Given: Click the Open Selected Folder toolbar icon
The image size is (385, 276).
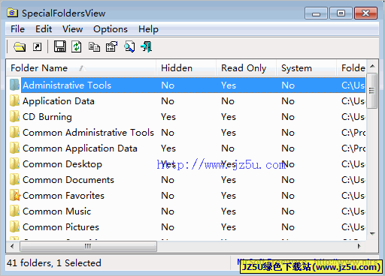Looking at the screenshot, I should coord(20,47).
